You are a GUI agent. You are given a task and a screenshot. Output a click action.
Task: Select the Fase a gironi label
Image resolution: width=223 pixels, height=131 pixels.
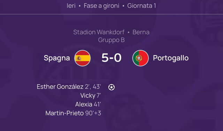coord(101,6)
